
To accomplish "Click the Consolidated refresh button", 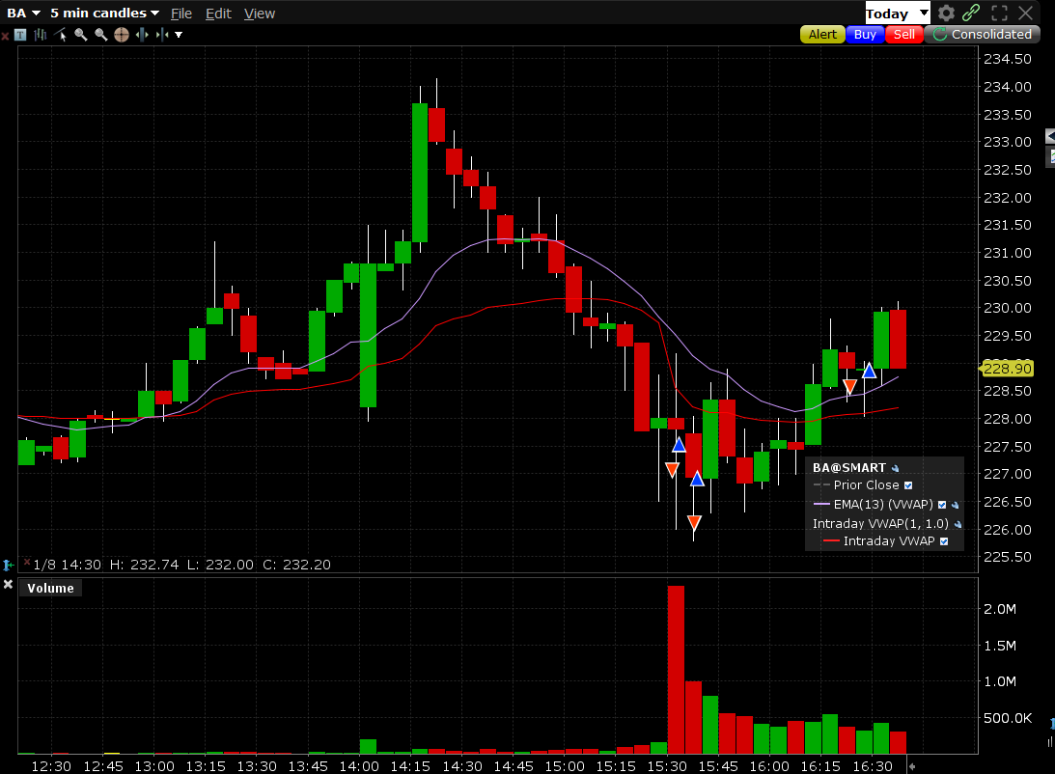I will 983,35.
